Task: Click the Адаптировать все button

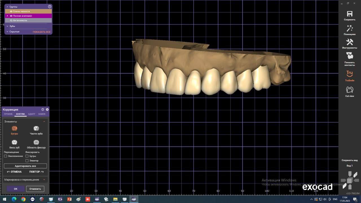Action: (25, 166)
